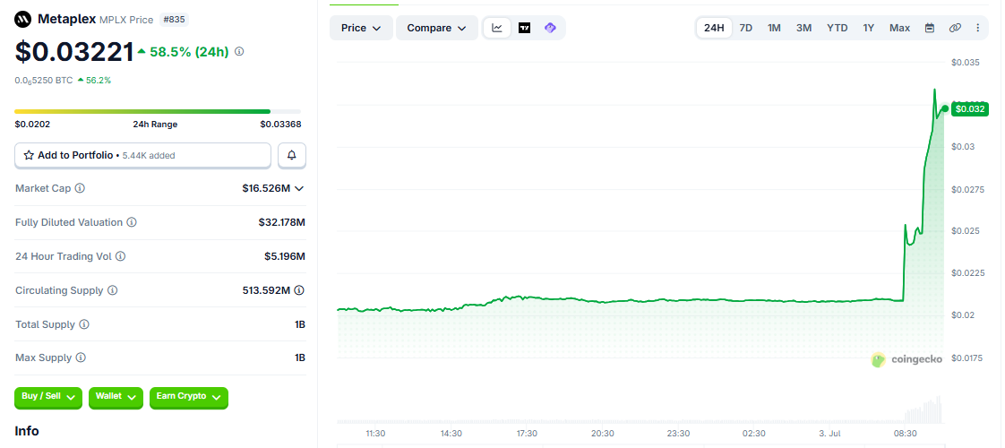The image size is (1005, 448).
Task: Click the 3. Jul date axis label
Action: (x=830, y=434)
